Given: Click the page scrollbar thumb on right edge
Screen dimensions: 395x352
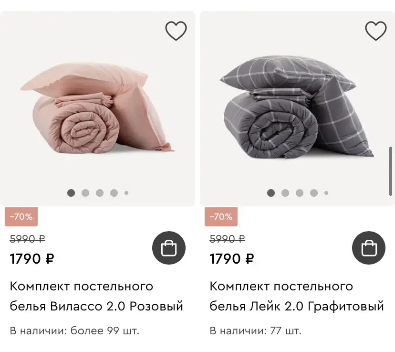Looking at the screenshot, I should pos(391,171).
